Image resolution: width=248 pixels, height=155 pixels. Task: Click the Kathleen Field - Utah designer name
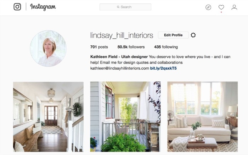(x=119, y=57)
